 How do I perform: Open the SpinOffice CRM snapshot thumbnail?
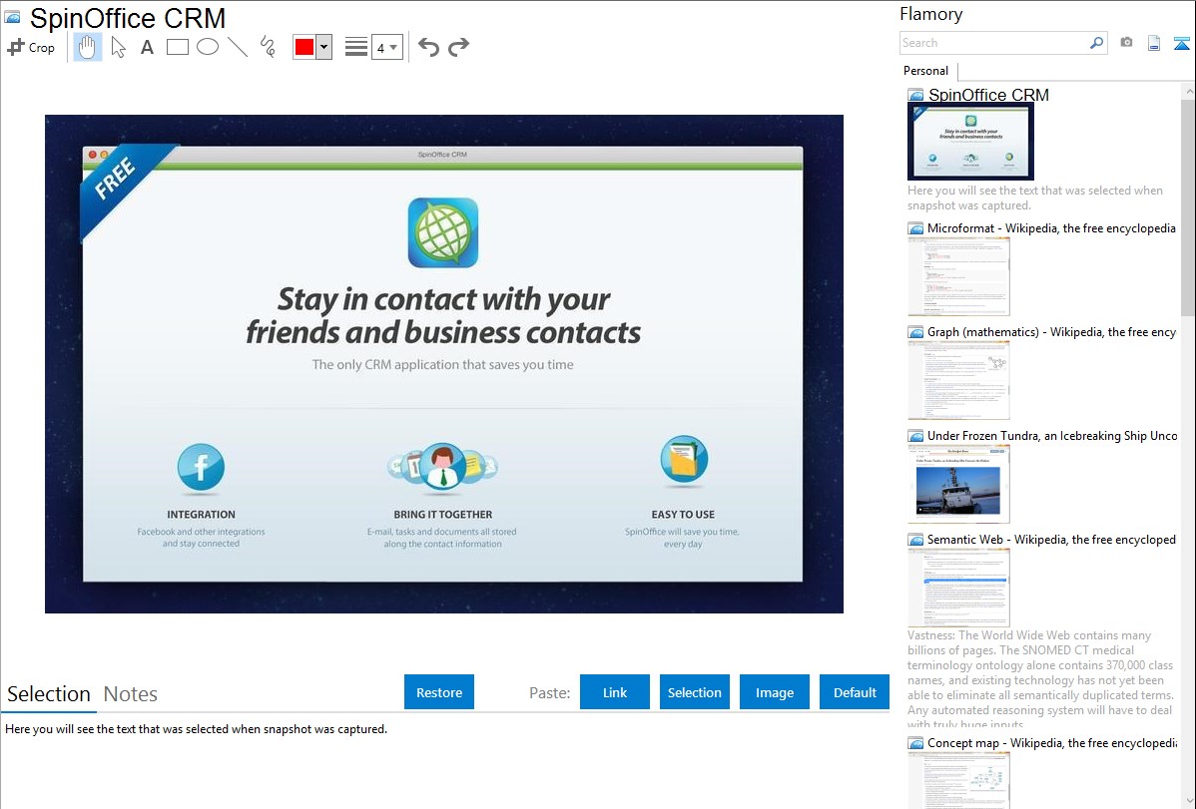click(x=970, y=141)
